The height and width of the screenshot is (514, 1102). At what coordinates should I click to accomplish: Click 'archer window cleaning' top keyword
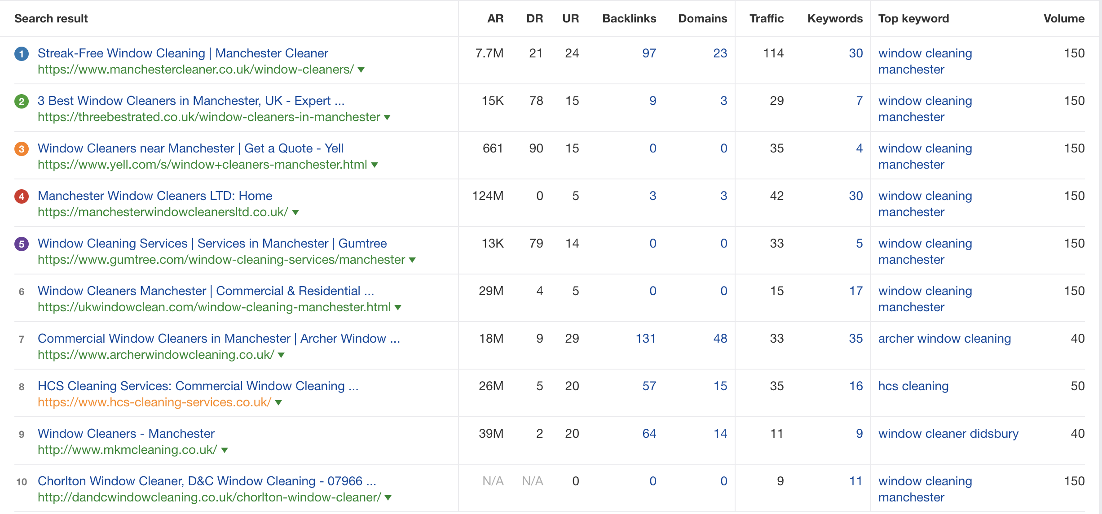click(x=944, y=338)
